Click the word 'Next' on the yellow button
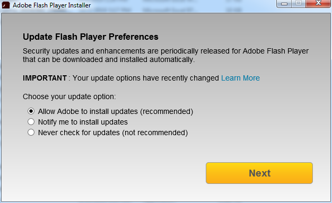Screen dimensions: 332x203 [x=259, y=173]
